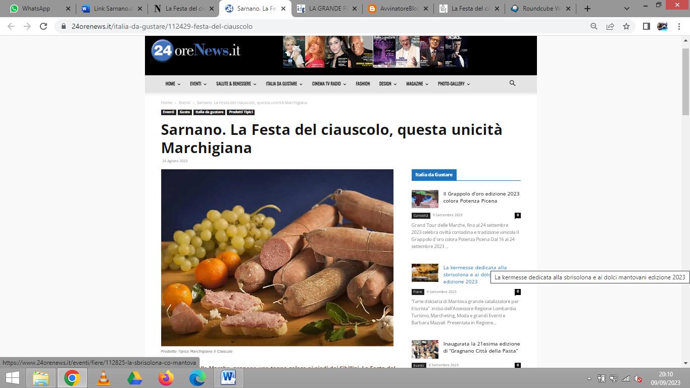
Task: Click the main ciauscolo article image
Action: [277, 258]
